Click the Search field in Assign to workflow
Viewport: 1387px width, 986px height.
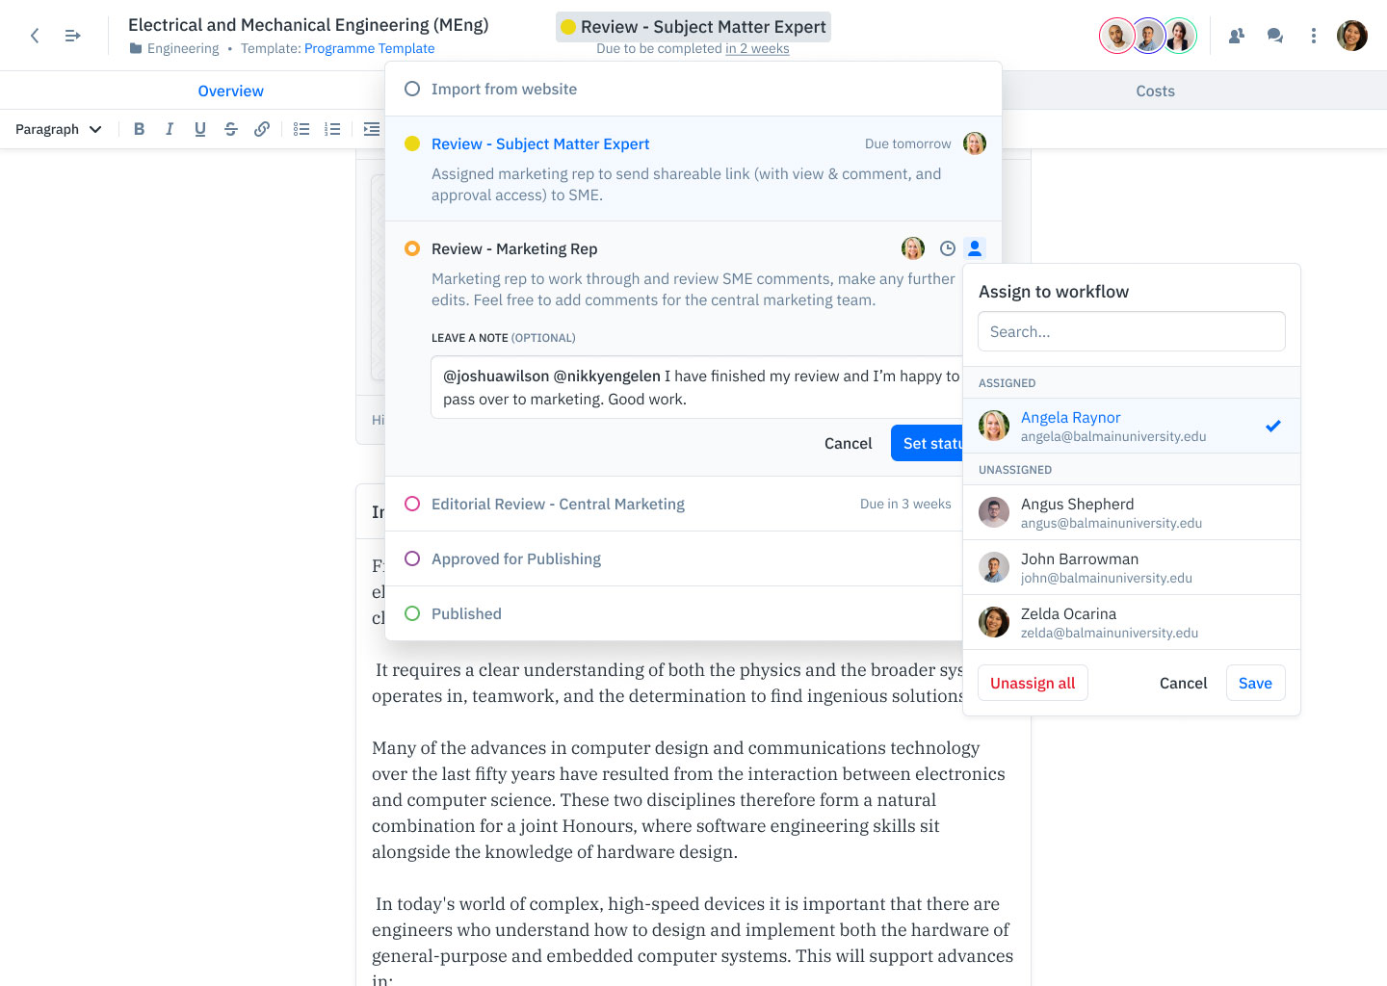pyautogui.click(x=1131, y=331)
